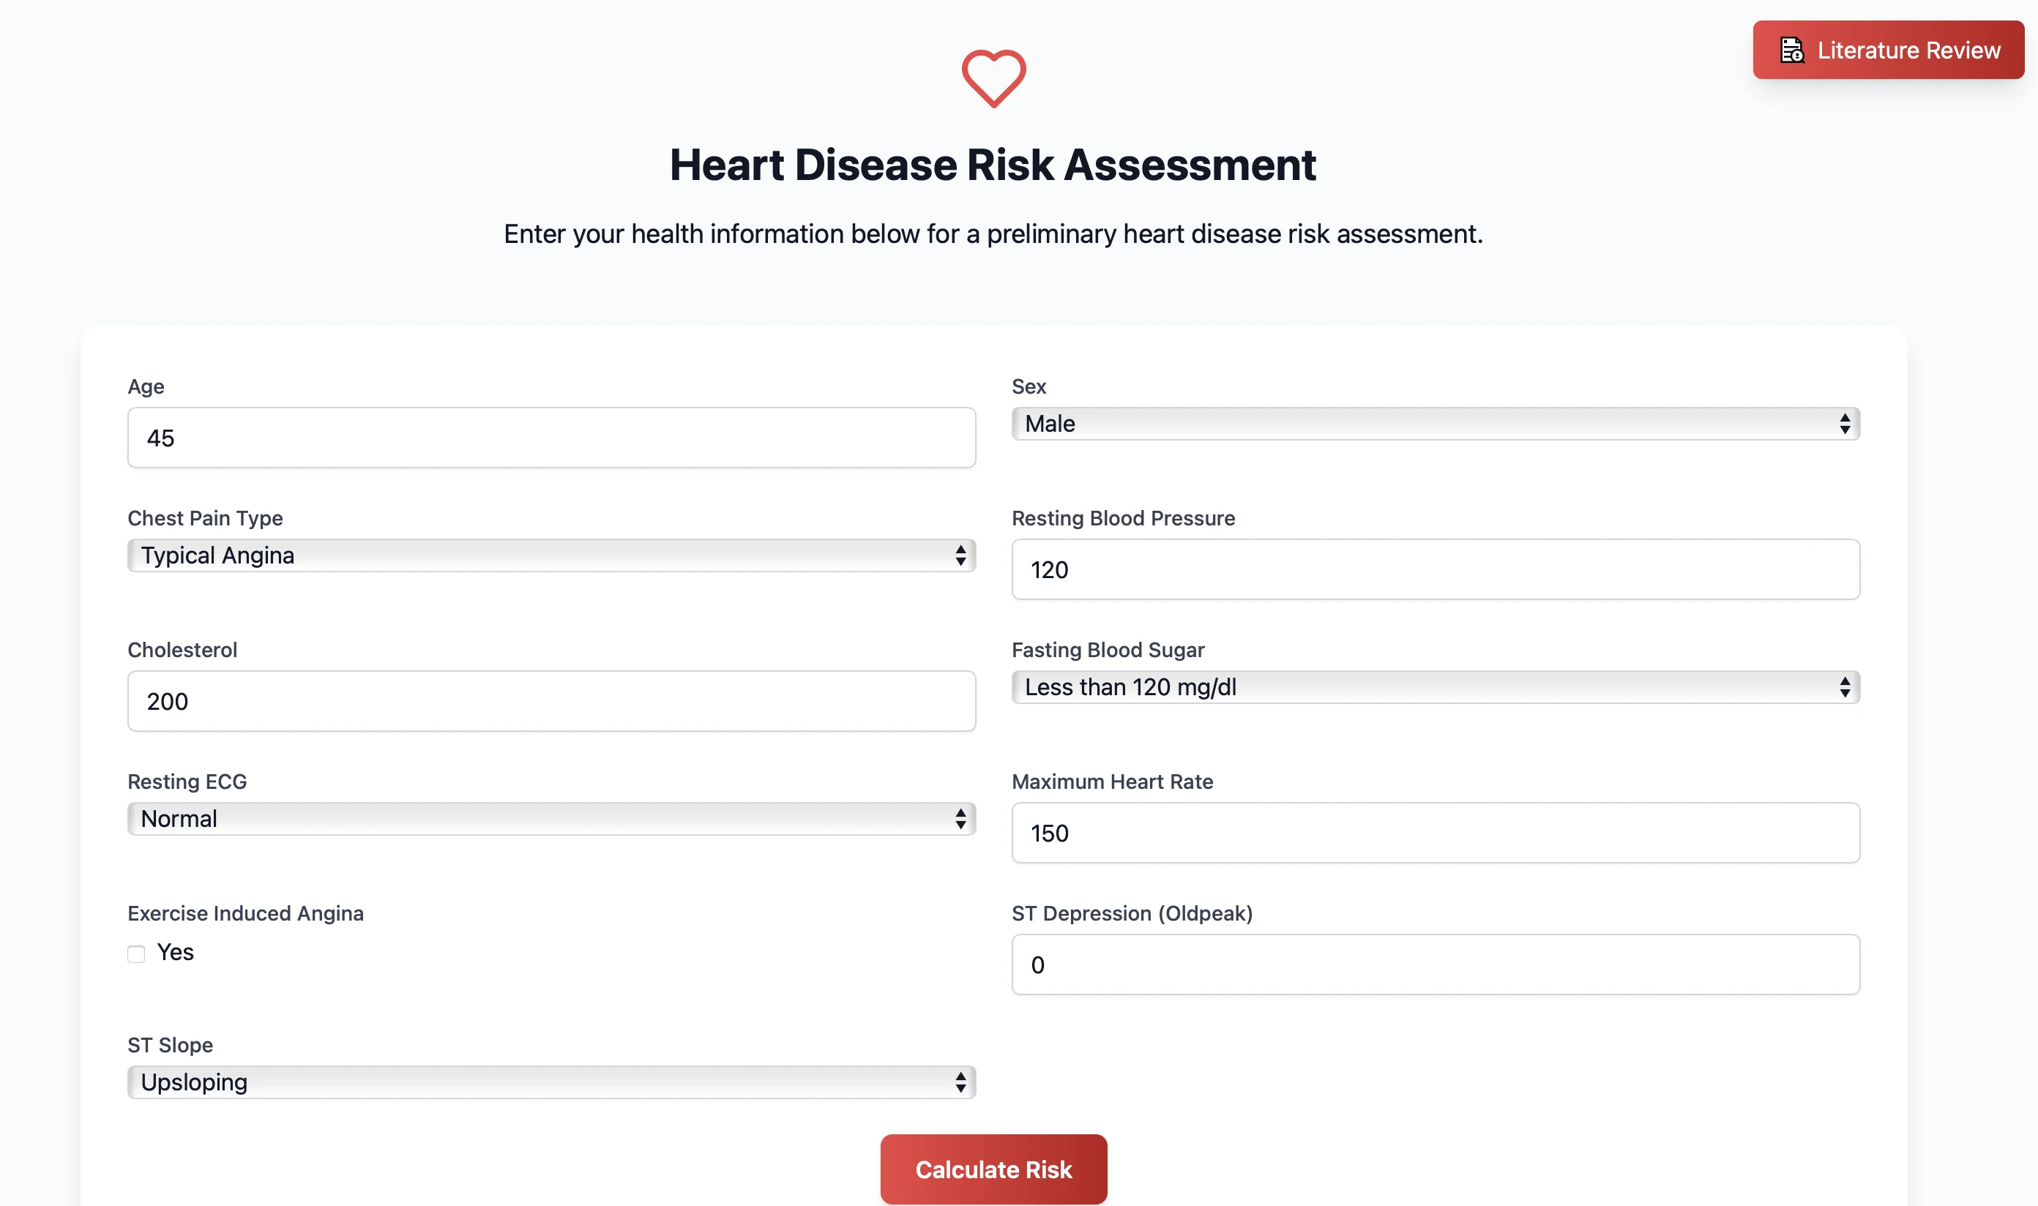The width and height of the screenshot is (2038, 1206).
Task: Calculate Risk with the red button
Action: point(993,1169)
